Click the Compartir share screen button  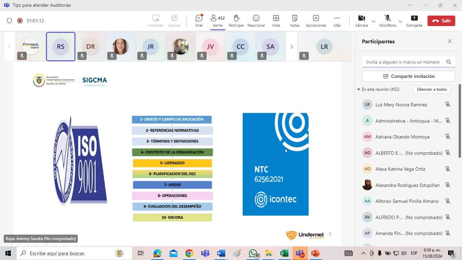tap(414, 21)
